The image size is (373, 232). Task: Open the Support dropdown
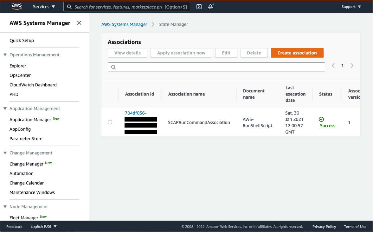point(351,6)
